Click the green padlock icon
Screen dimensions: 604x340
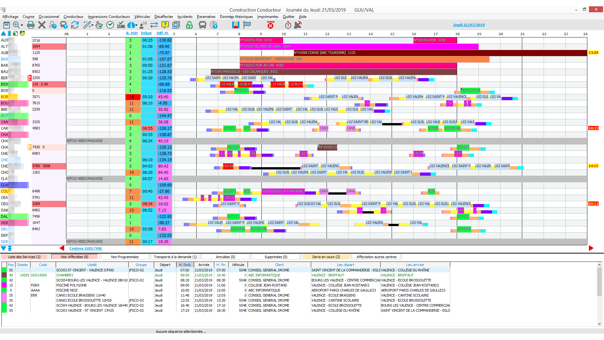coord(189,25)
